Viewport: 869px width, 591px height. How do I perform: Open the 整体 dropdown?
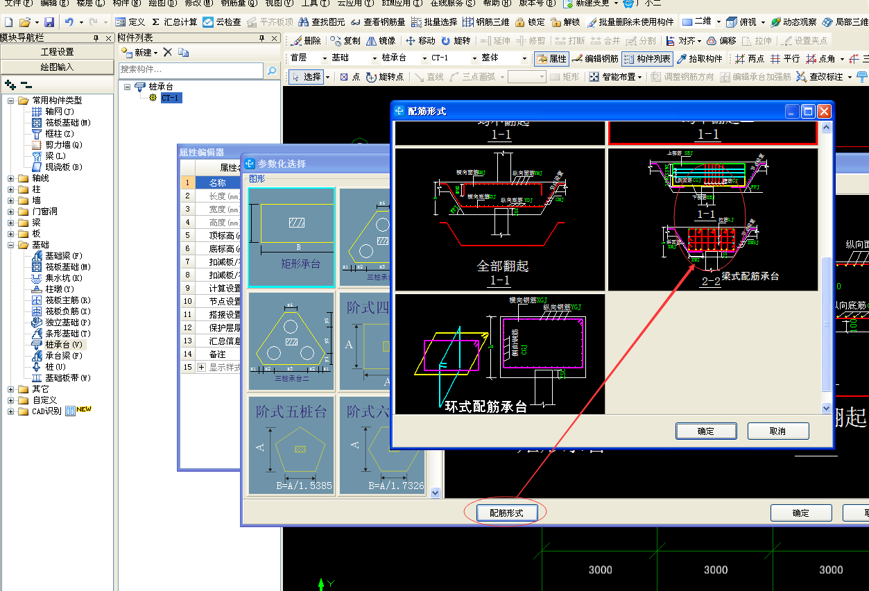coord(524,58)
